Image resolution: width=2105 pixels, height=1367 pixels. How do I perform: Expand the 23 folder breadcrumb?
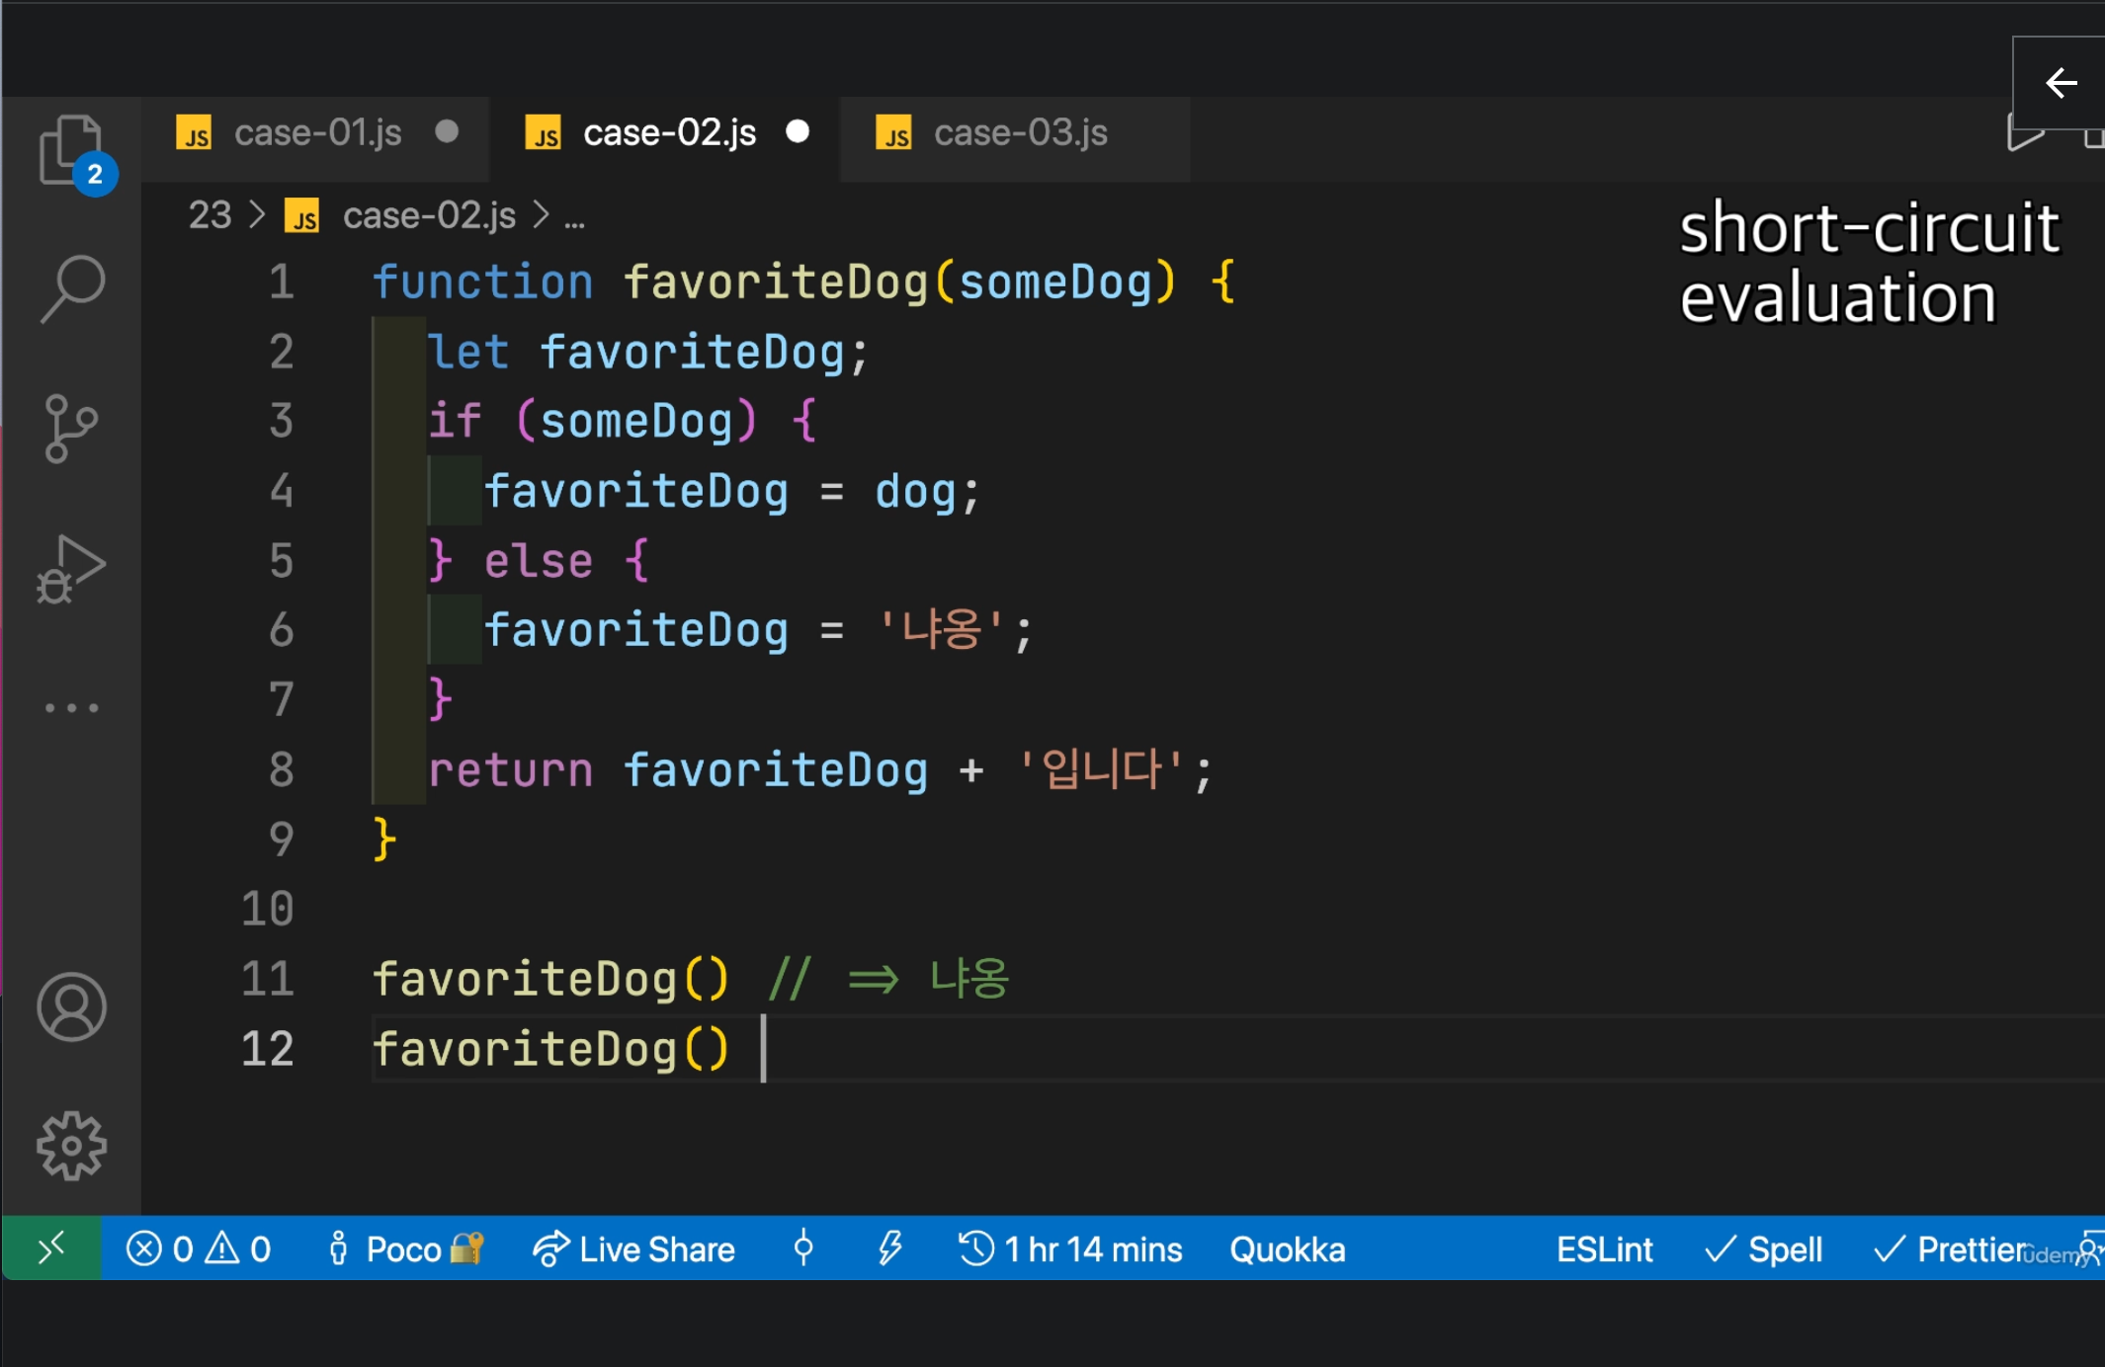(210, 215)
